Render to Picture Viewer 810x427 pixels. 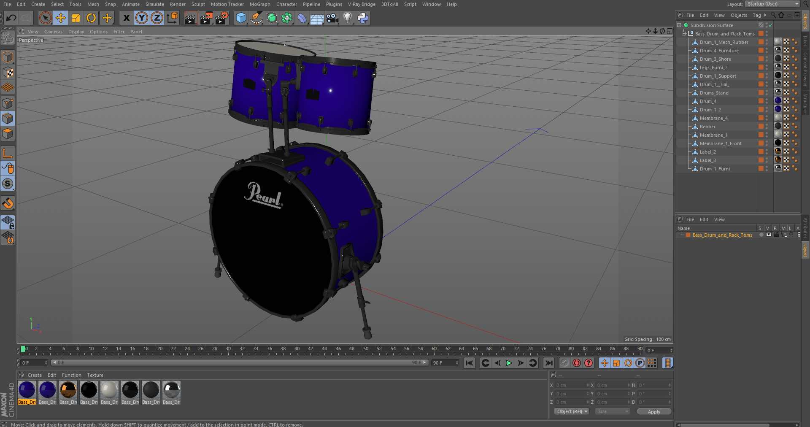206,18
